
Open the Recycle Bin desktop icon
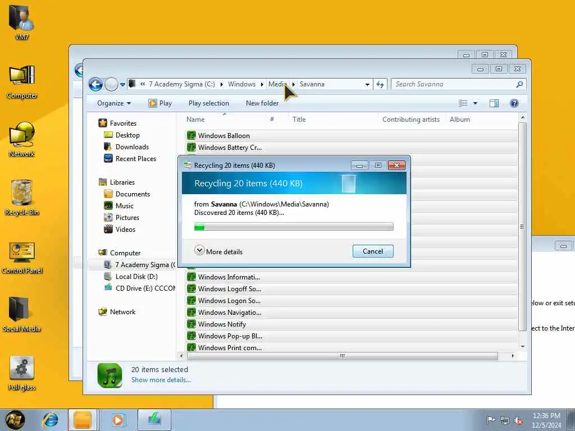(x=22, y=197)
